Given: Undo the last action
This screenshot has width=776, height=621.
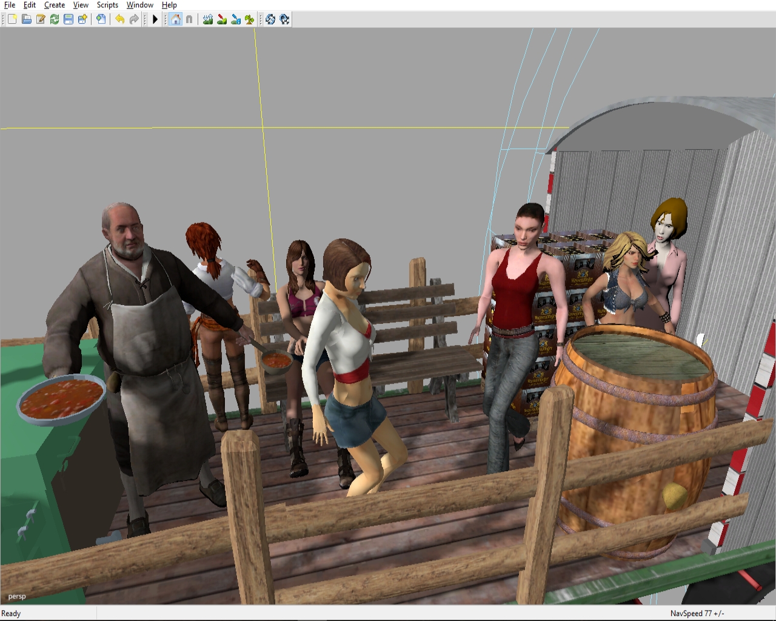Looking at the screenshot, I should coord(119,19).
